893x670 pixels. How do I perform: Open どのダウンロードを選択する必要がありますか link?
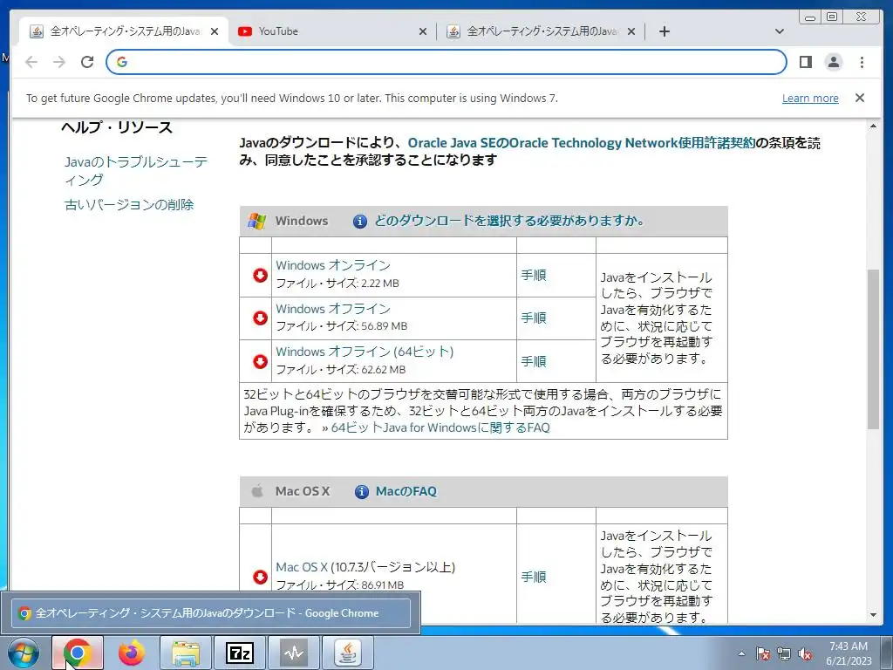pyautogui.click(x=509, y=221)
